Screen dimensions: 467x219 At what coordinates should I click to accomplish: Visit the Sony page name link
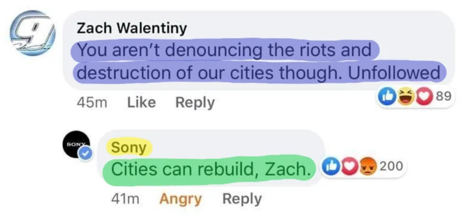tap(129, 147)
